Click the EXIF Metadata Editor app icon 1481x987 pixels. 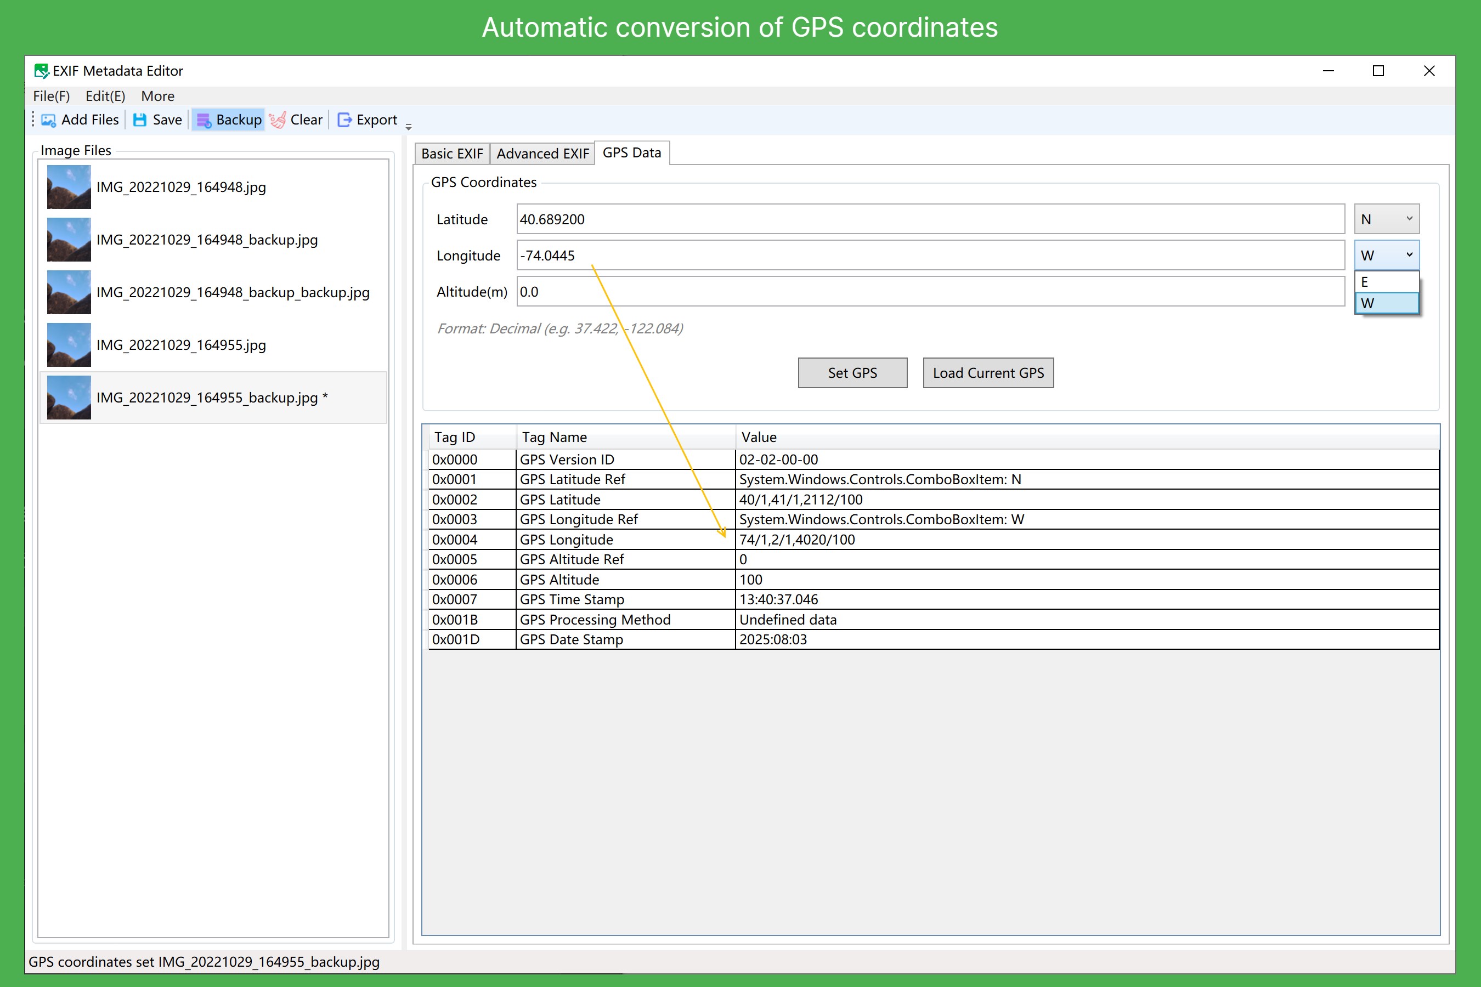(42, 71)
